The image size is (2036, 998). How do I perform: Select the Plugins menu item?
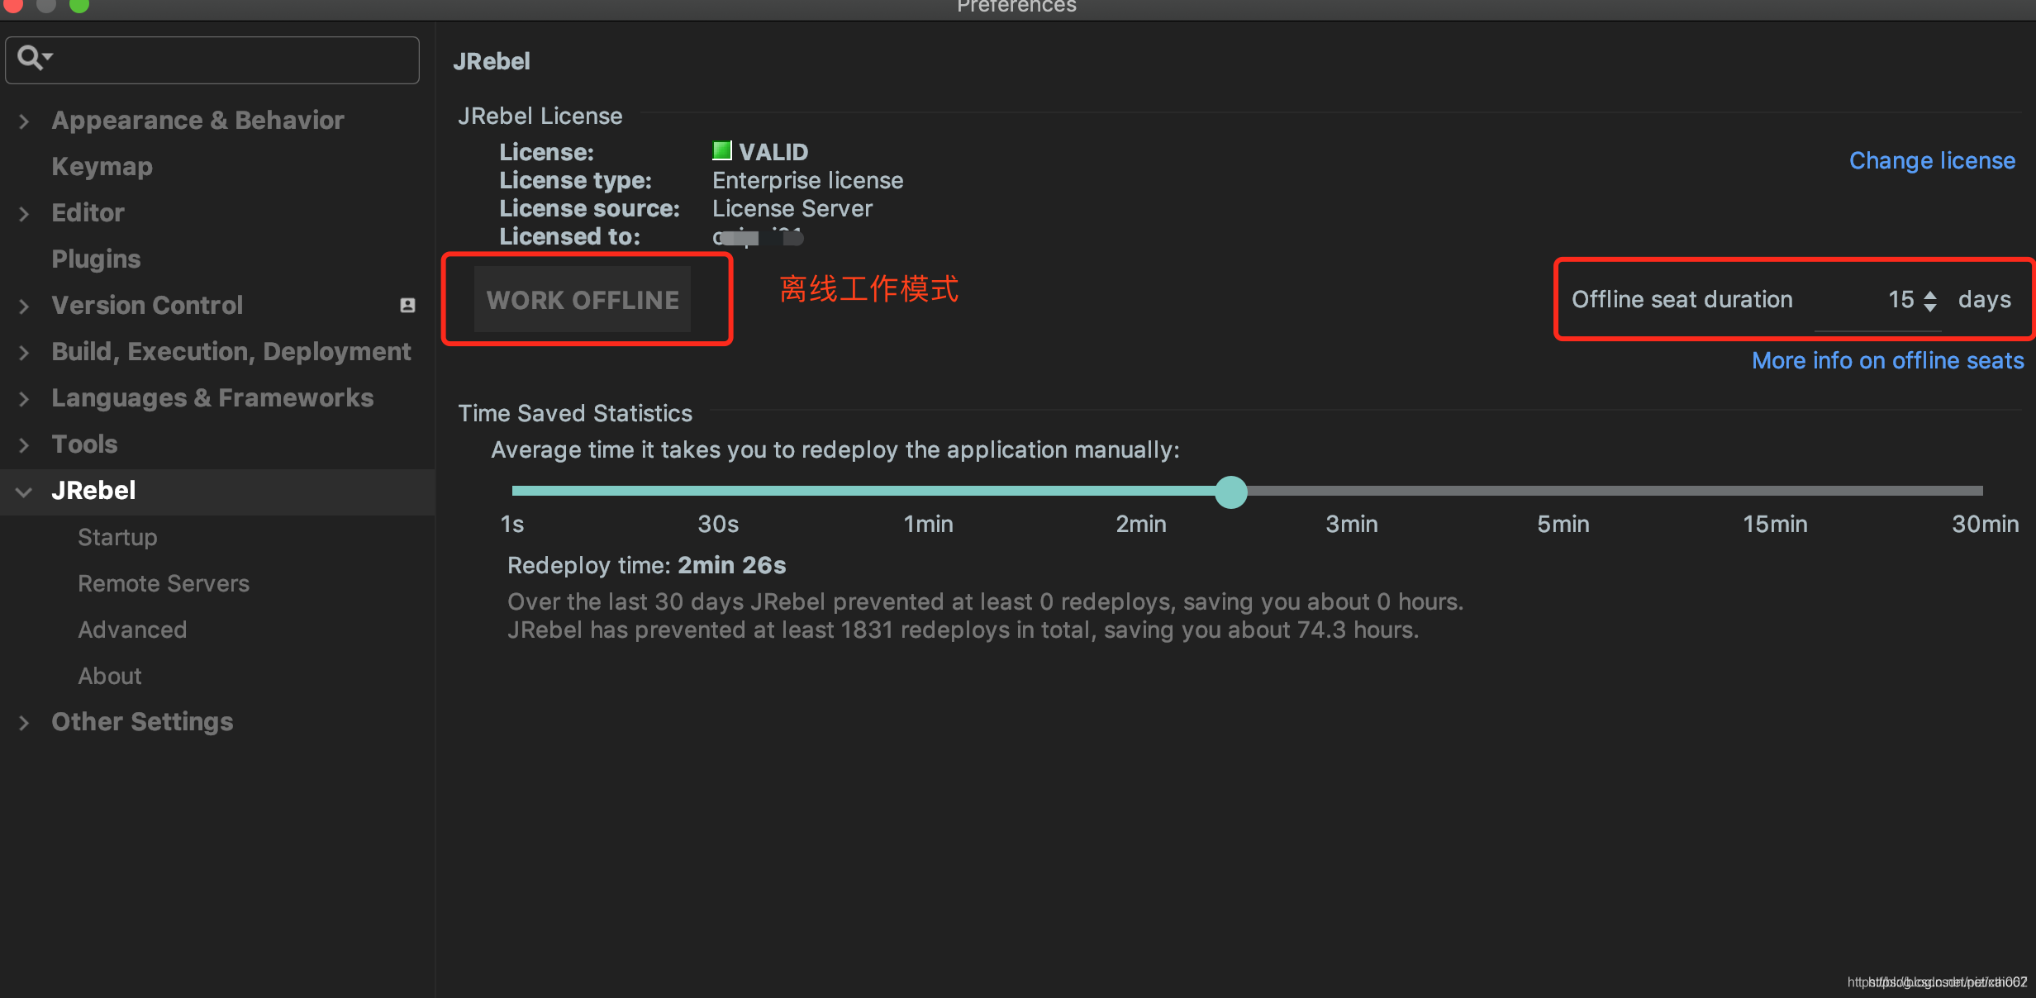[x=96, y=259]
